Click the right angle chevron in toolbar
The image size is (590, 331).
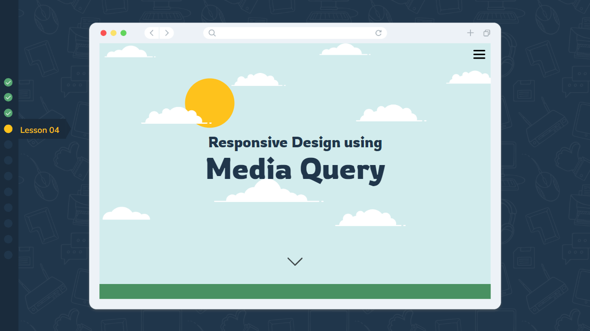click(167, 33)
